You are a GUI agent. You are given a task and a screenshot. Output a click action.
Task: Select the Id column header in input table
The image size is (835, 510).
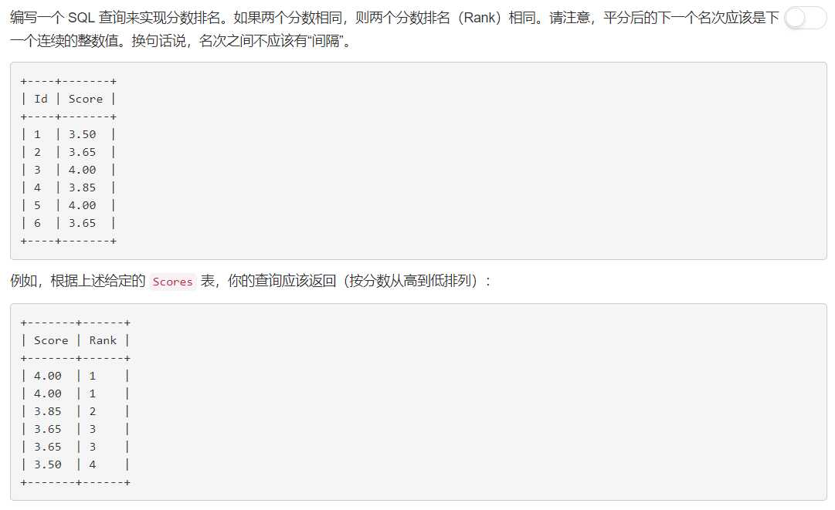[x=41, y=99]
